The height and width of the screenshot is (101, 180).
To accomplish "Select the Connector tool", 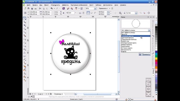I will (24, 63).
